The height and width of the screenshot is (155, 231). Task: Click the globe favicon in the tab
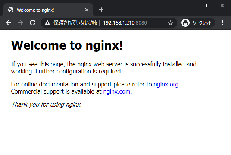pyautogui.click(x=11, y=10)
